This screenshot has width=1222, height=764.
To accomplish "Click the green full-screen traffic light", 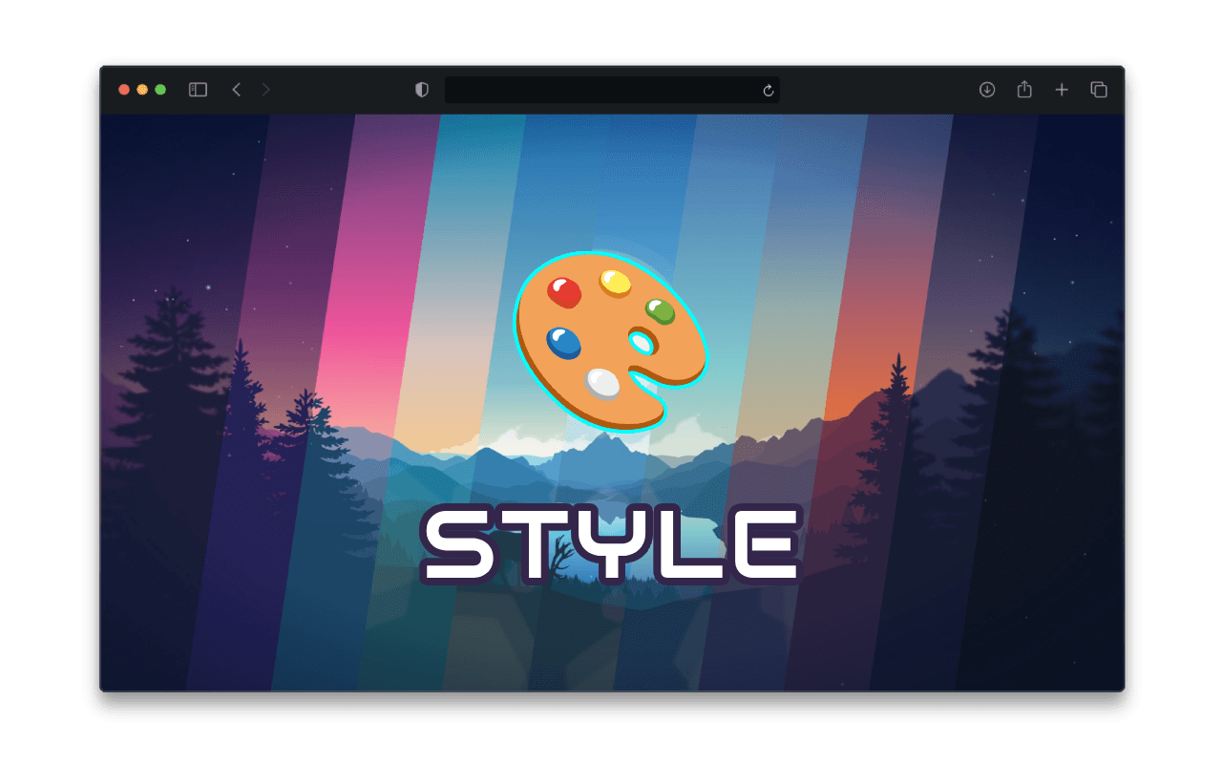I will pos(160,89).
